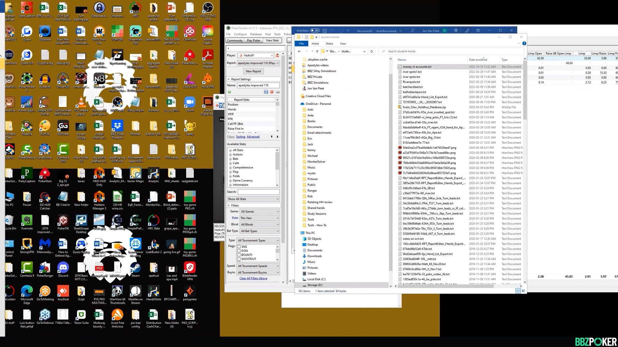Enable the SNG flag checkbox
Image resolution: width=618 pixels, height=347 pixels.
239,246
